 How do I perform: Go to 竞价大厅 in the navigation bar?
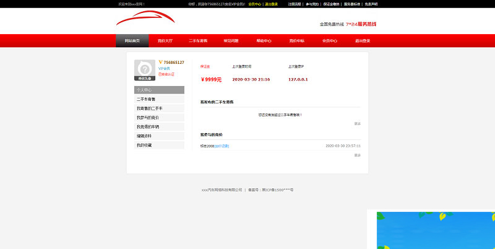click(x=165, y=41)
